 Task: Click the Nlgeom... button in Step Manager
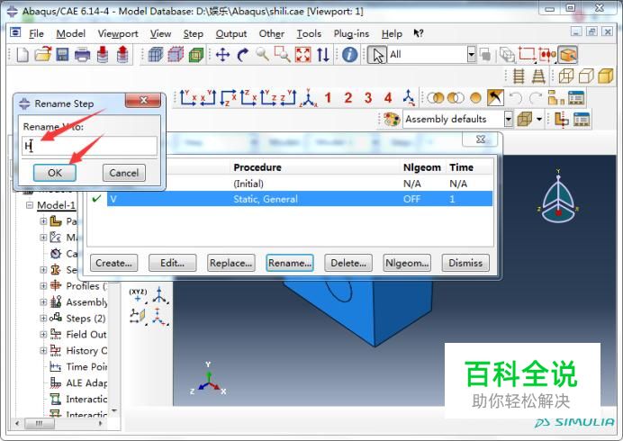[407, 263]
